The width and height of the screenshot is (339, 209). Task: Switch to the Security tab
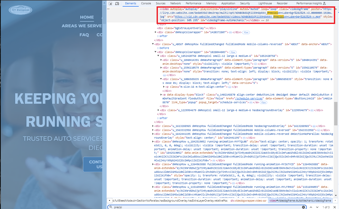coord(245,4)
